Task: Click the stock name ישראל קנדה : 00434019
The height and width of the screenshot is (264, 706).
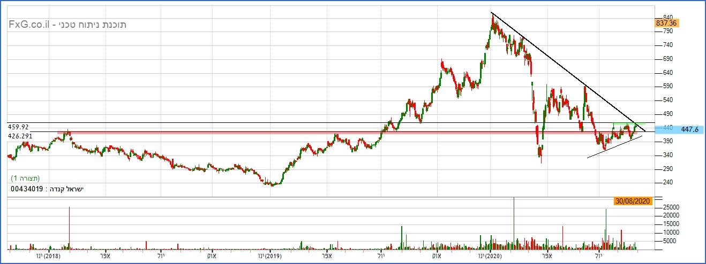Action: pos(48,189)
